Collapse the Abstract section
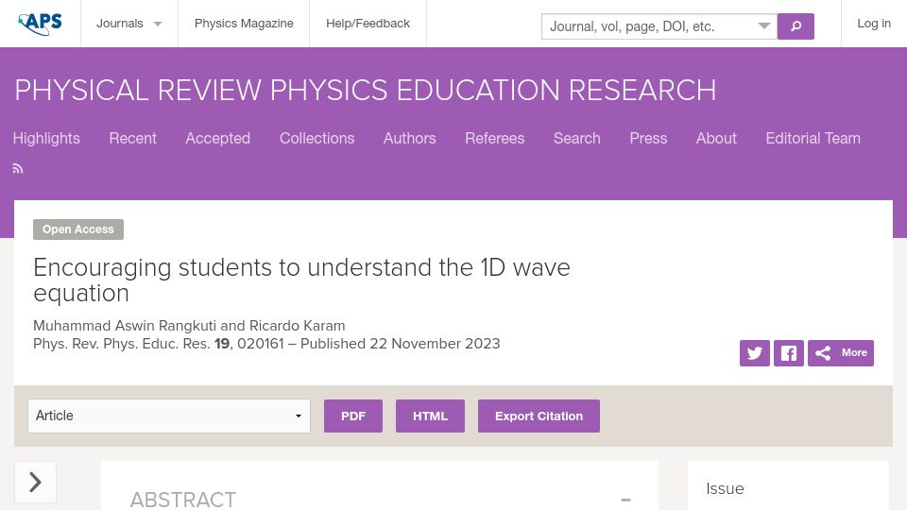Image resolution: width=907 pixels, height=510 pixels. [625, 500]
